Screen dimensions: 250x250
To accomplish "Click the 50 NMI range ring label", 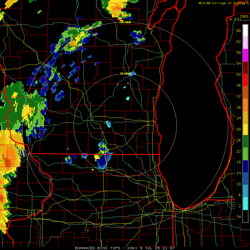I will click(125, 74).
